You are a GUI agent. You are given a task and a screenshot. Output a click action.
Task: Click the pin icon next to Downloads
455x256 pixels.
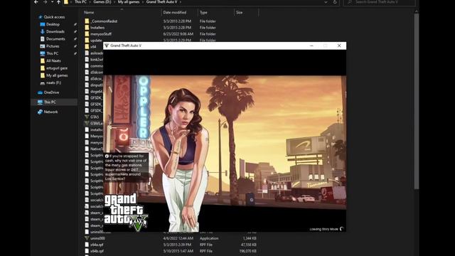click(75, 31)
